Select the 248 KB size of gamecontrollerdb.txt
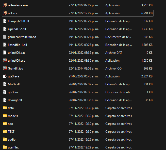The height and width of the screenshot is (150, 166). point(148,37)
